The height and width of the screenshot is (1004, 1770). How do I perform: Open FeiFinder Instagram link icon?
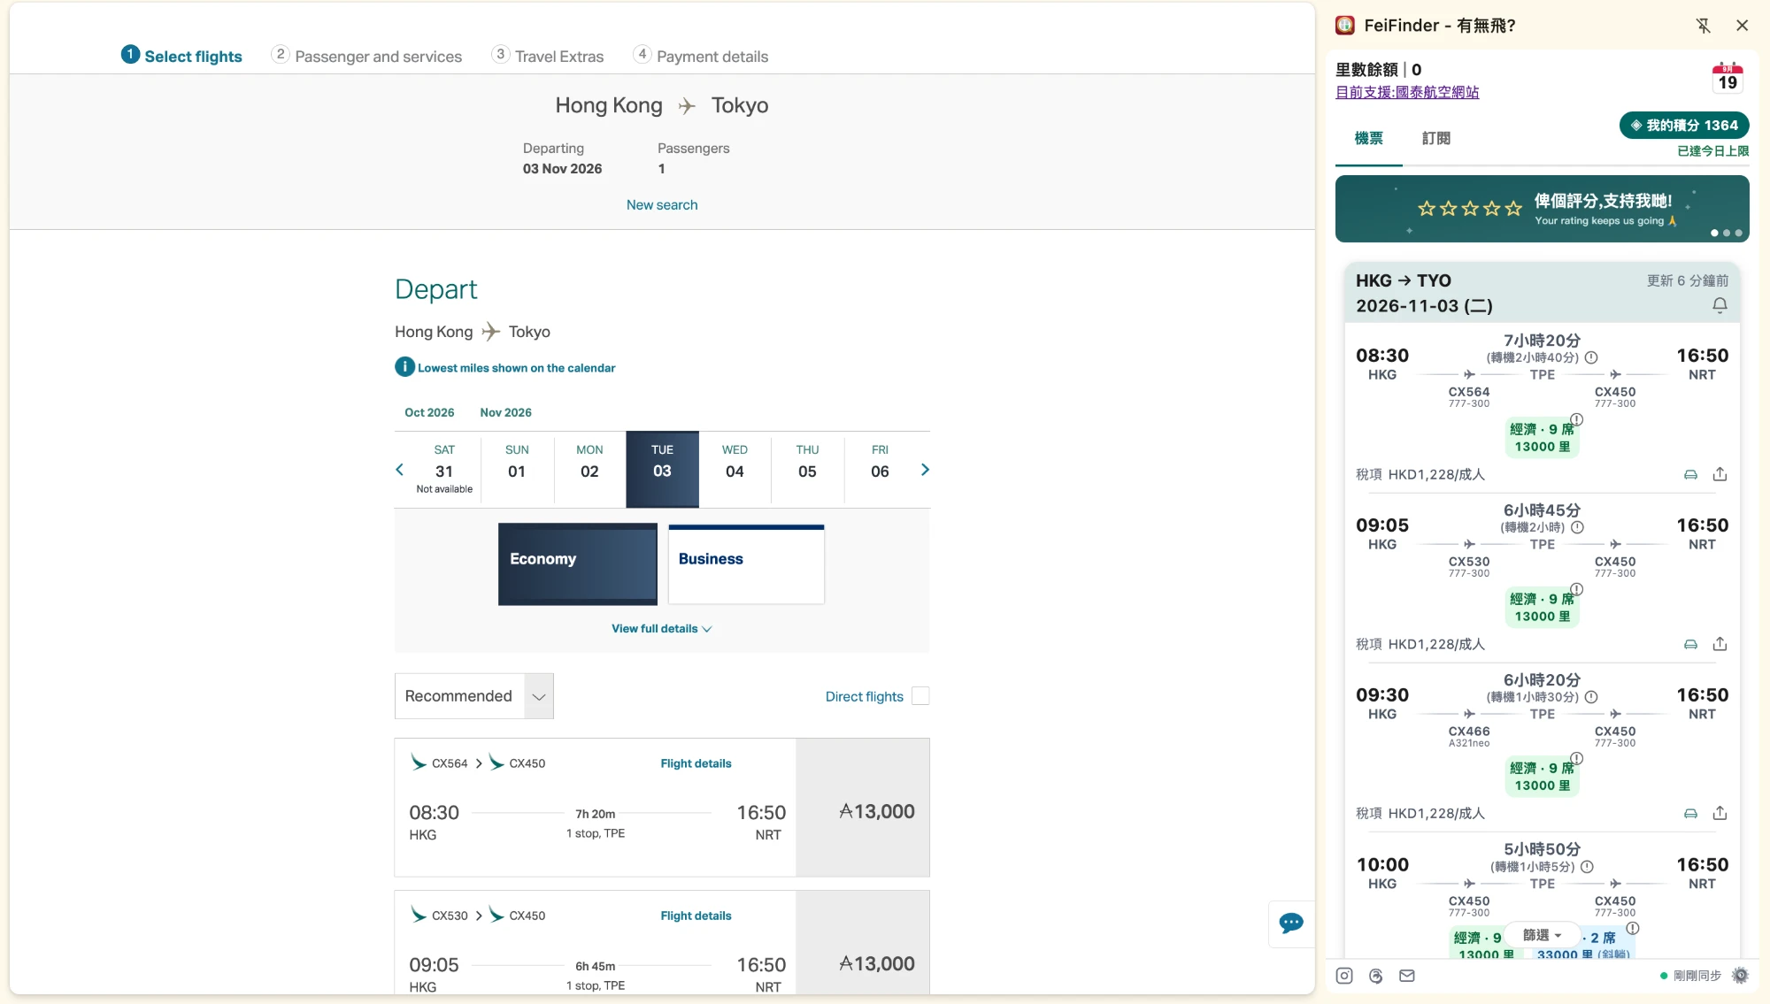point(1344,976)
